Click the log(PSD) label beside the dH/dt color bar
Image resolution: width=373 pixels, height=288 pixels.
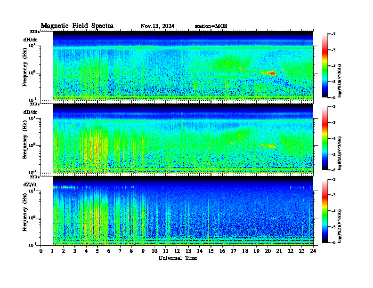pos(340,80)
